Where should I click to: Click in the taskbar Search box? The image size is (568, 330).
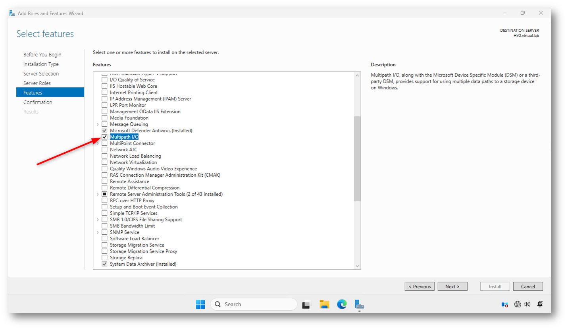click(254, 304)
